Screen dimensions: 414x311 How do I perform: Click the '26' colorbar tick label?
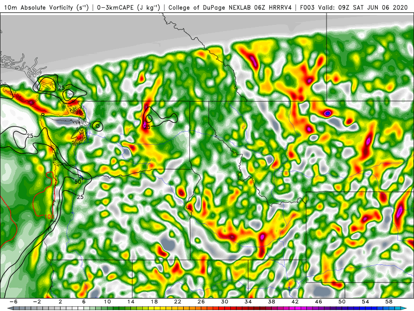coord(201,302)
